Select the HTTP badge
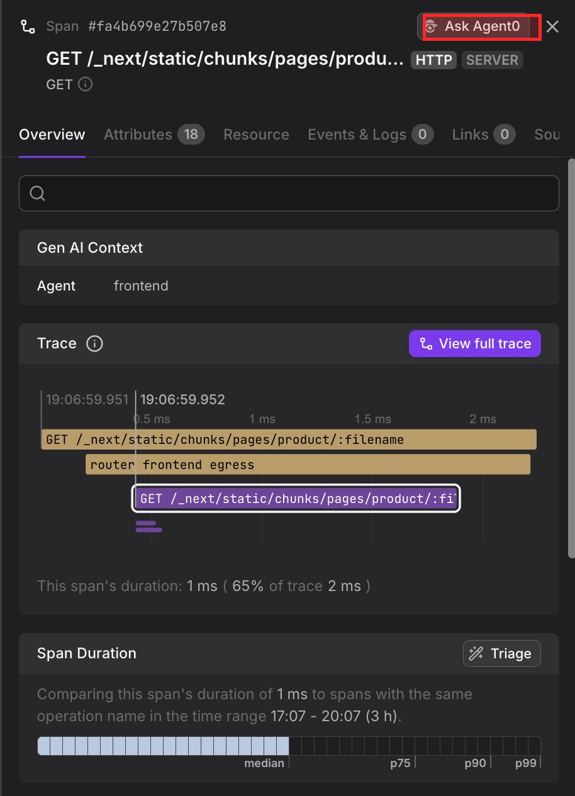 coord(433,60)
